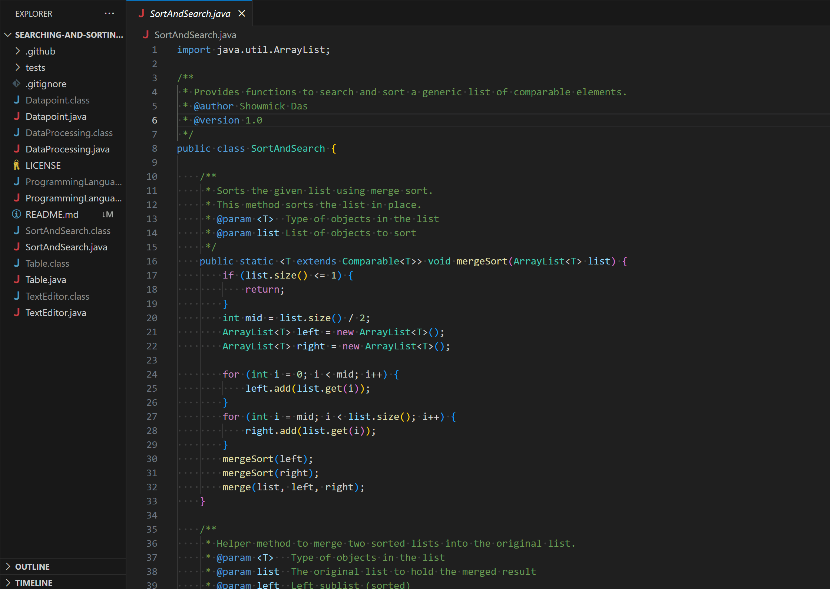The width and height of the screenshot is (830, 589).
Task: Click the Java icon beside Table.class
Action: pos(17,263)
